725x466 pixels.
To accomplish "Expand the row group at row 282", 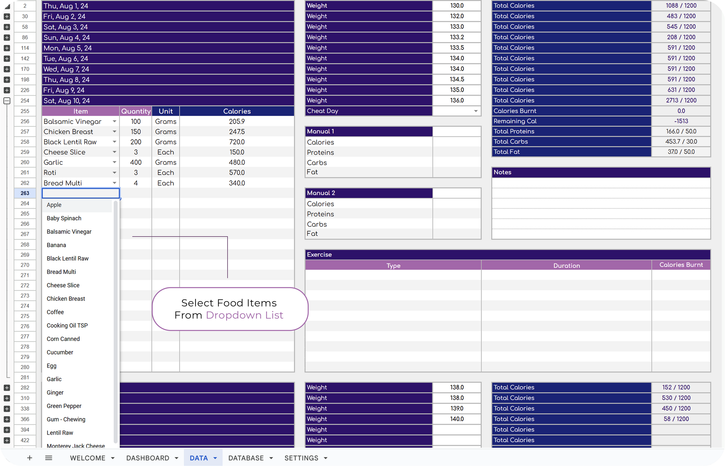I will tap(7, 387).
